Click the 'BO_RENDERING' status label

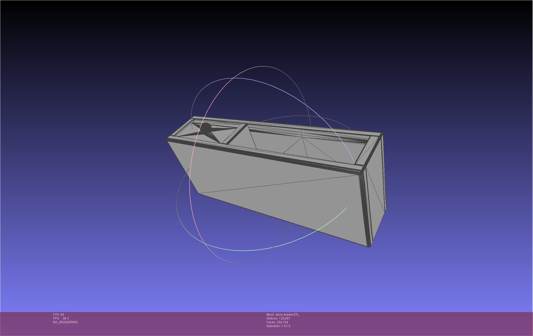[x=65, y=322]
